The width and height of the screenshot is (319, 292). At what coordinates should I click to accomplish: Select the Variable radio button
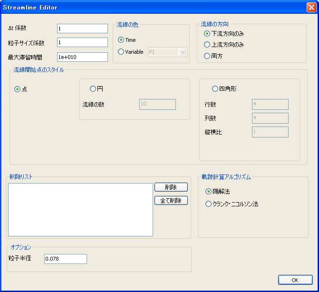click(121, 52)
